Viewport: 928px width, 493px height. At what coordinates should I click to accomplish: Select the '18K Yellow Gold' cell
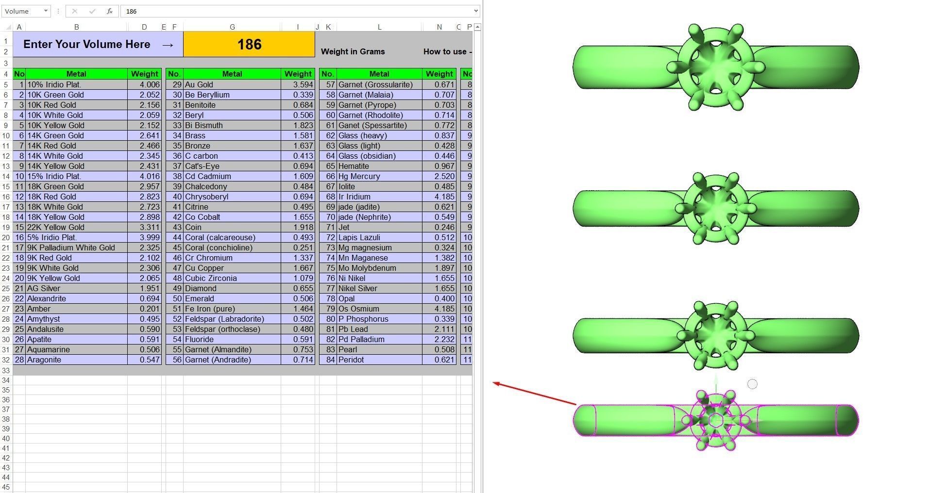[x=76, y=217]
